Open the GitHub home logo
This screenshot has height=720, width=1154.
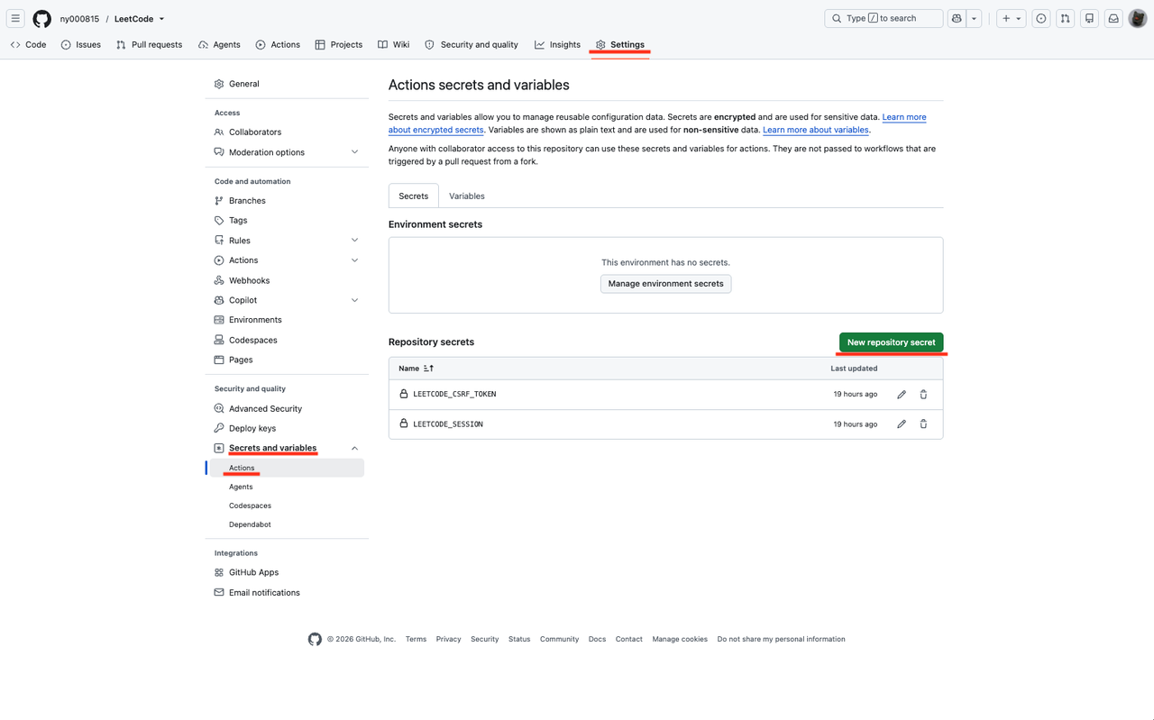click(42, 19)
